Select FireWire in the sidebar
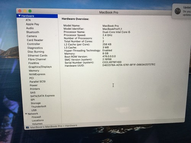Viewport: 191px width, 143px height. tap(34, 63)
